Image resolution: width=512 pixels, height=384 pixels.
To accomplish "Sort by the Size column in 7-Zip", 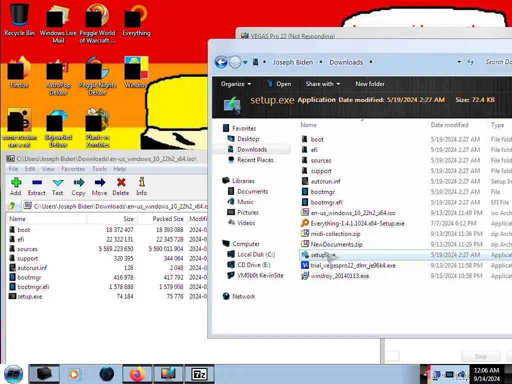I will tap(112, 219).
